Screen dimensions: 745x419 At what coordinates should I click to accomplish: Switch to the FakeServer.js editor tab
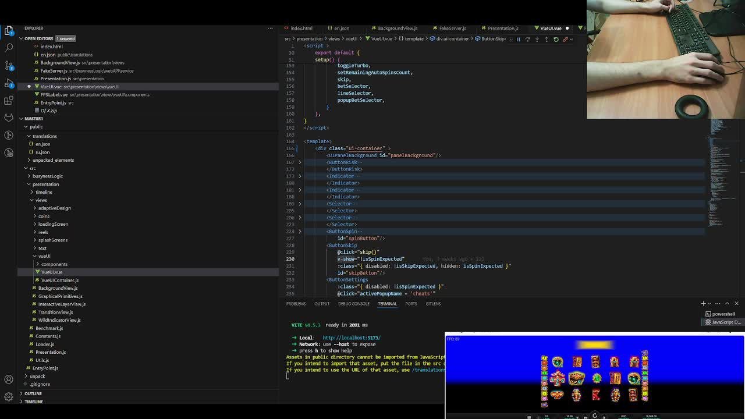(x=452, y=28)
